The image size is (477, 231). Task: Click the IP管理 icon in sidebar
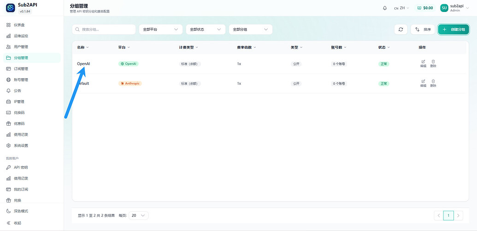pos(8,101)
